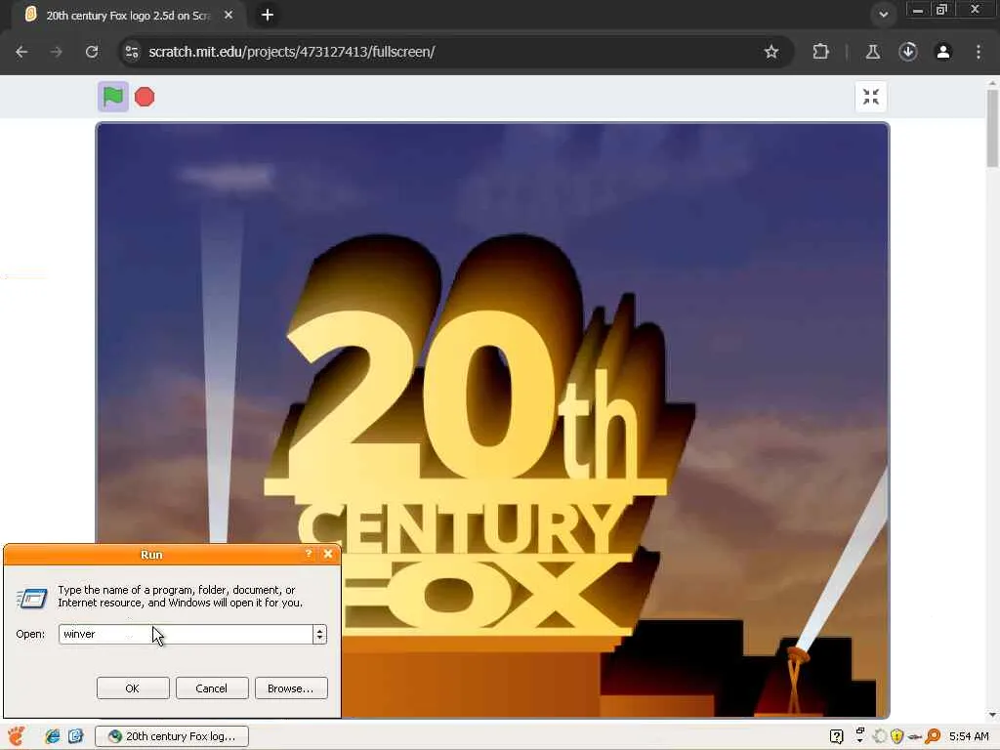Viewport: 1000px width, 750px height.
Task: Click the Scratch stage showing the Fox logo
Action: pyautogui.click(x=492, y=421)
